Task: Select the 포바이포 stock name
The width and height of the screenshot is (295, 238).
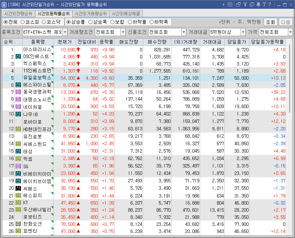Action: 32,121
